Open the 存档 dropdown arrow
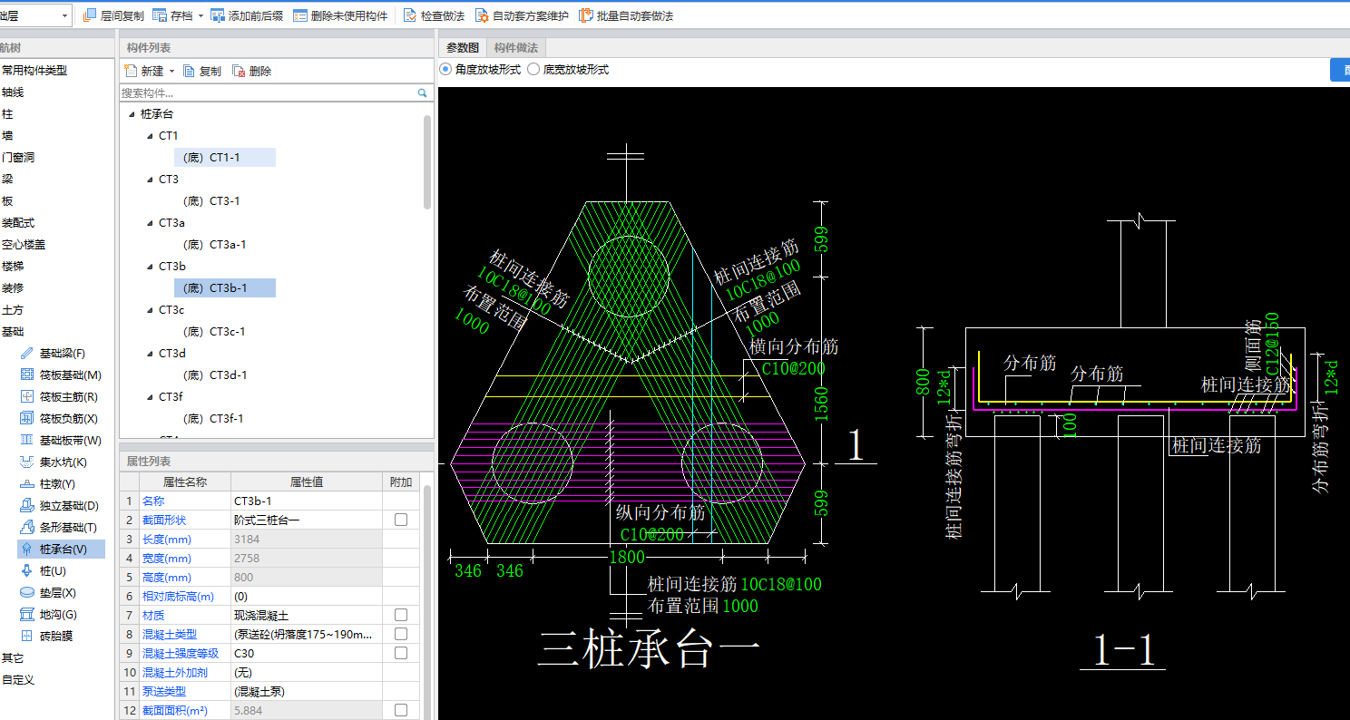Viewport: 1350px width, 720px height. coord(201,16)
